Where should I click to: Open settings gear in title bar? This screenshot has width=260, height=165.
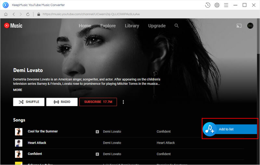[x=217, y=5]
